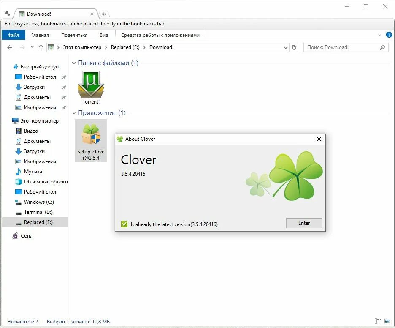Go forward with the right arrow
Viewport: 395px width, 328px height.
(x=22, y=47)
